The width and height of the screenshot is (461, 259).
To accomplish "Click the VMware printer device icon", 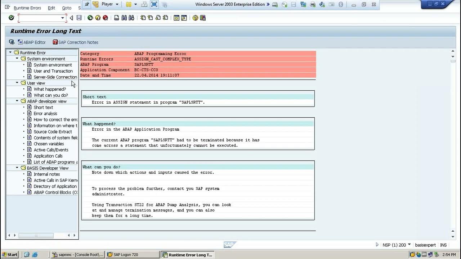I will pos(313,4).
